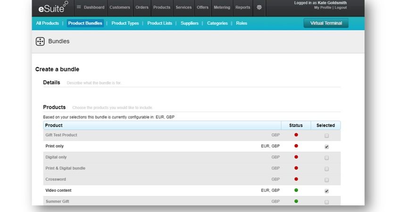Click the Digital only product name
The height and width of the screenshot is (212, 408).
point(56,157)
